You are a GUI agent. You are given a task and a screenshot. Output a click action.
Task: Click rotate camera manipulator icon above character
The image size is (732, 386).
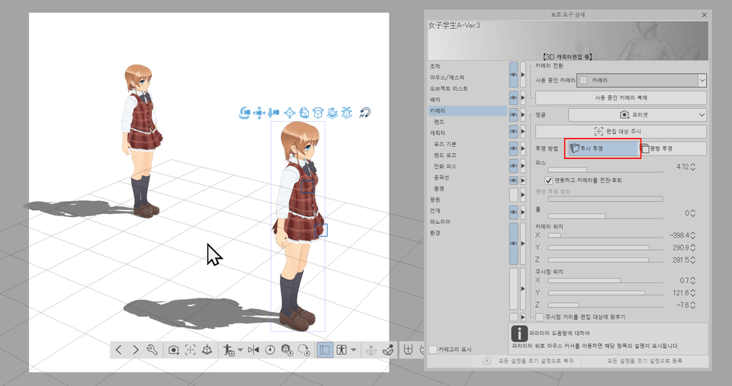[x=245, y=113]
